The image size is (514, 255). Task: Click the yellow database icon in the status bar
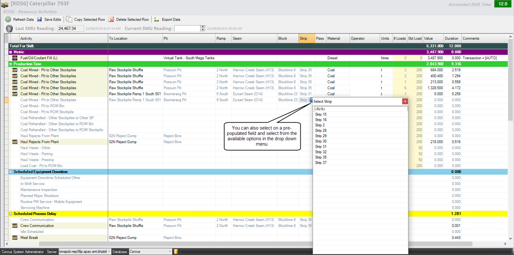click(x=176, y=252)
